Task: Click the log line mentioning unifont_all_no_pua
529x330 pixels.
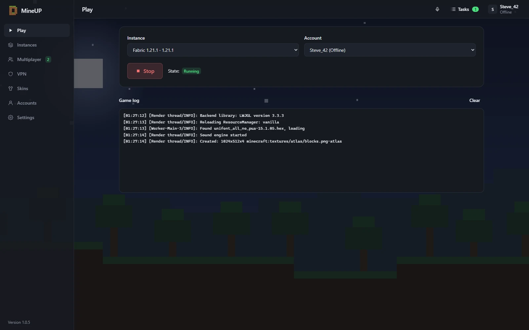Action: click(x=214, y=128)
